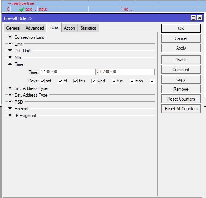Click rule number 0 in the list
Screen dimensions: 206x198
[8, 9]
